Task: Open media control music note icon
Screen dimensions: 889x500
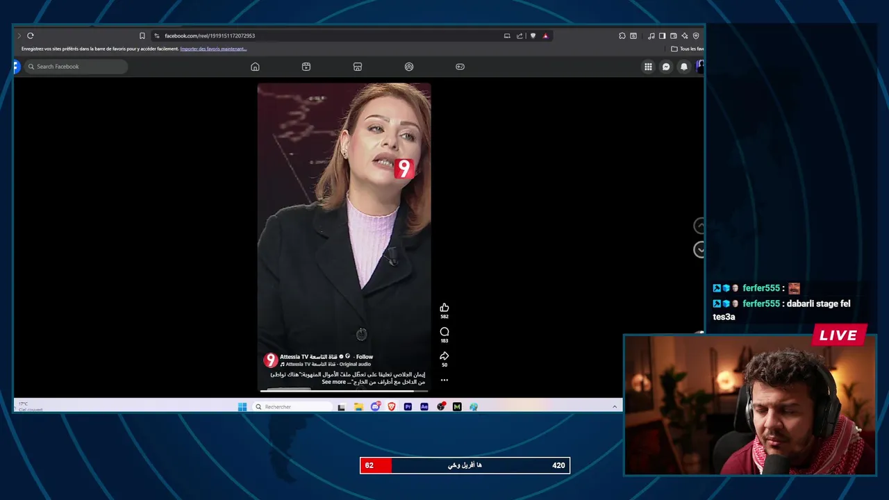Action: click(651, 35)
